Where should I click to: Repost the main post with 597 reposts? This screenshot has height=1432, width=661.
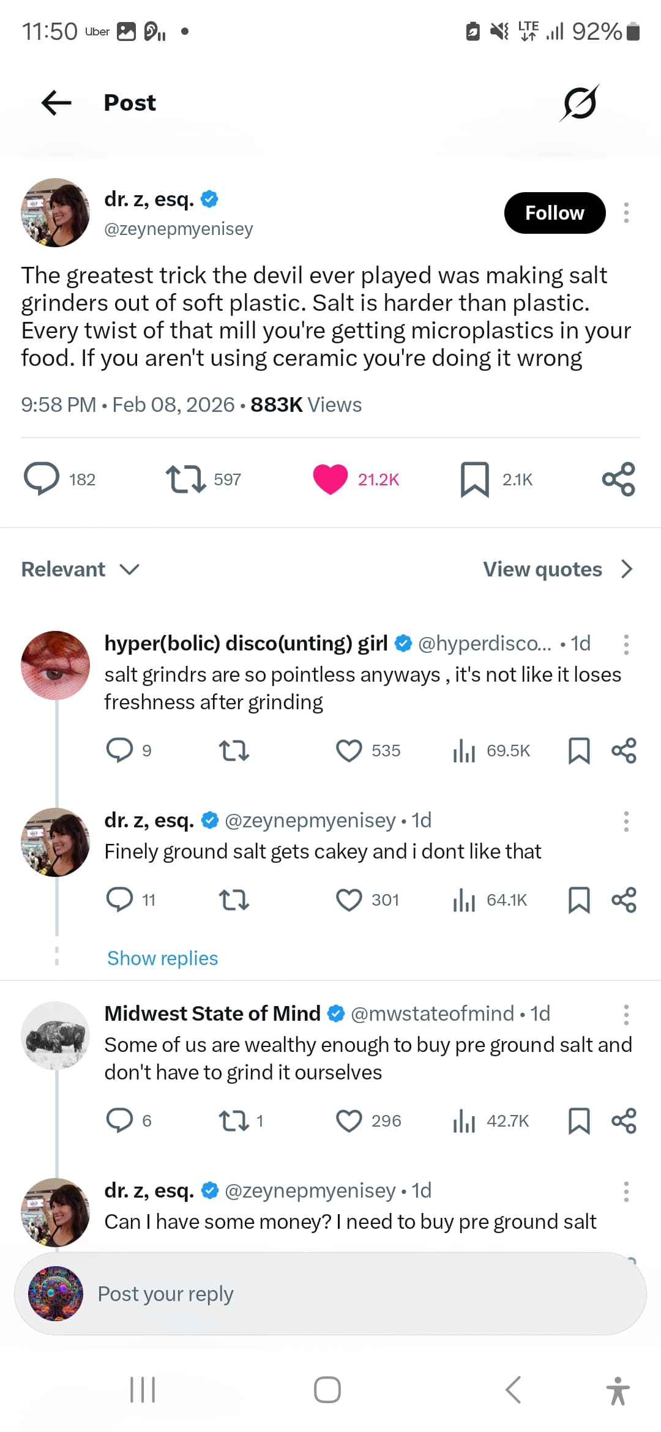(x=185, y=479)
